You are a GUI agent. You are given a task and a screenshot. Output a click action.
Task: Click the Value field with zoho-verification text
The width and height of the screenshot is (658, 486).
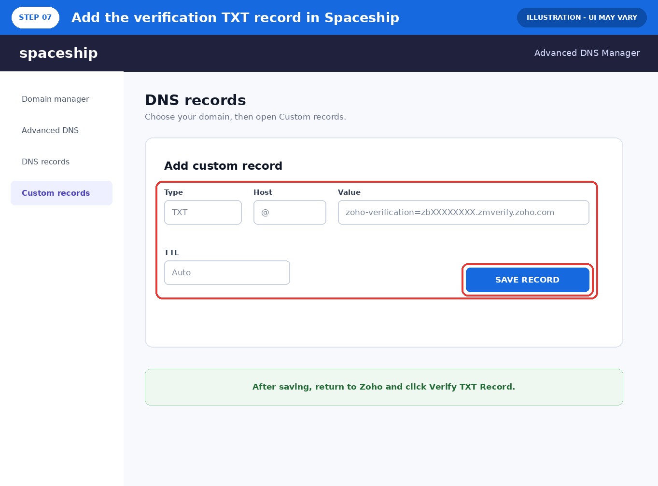(x=463, y=212)
